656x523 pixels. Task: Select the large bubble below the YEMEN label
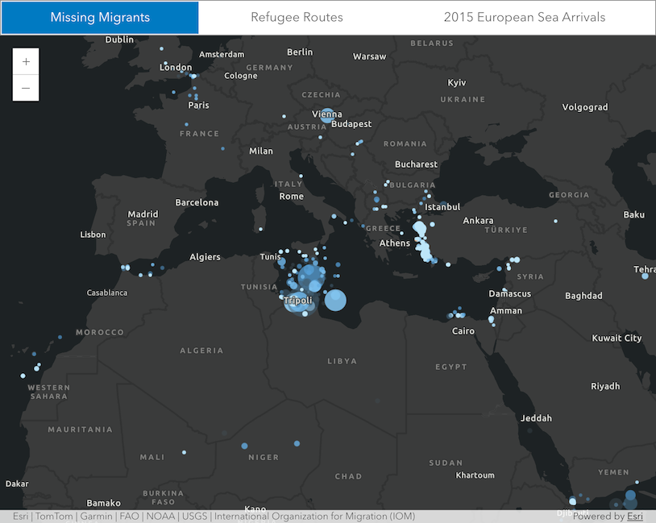[x=630, y=496]
